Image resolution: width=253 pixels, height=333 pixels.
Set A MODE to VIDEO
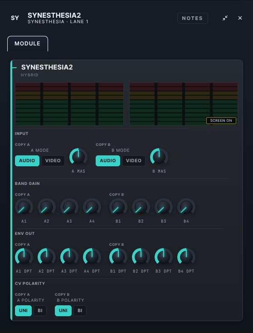pos(53,160)
